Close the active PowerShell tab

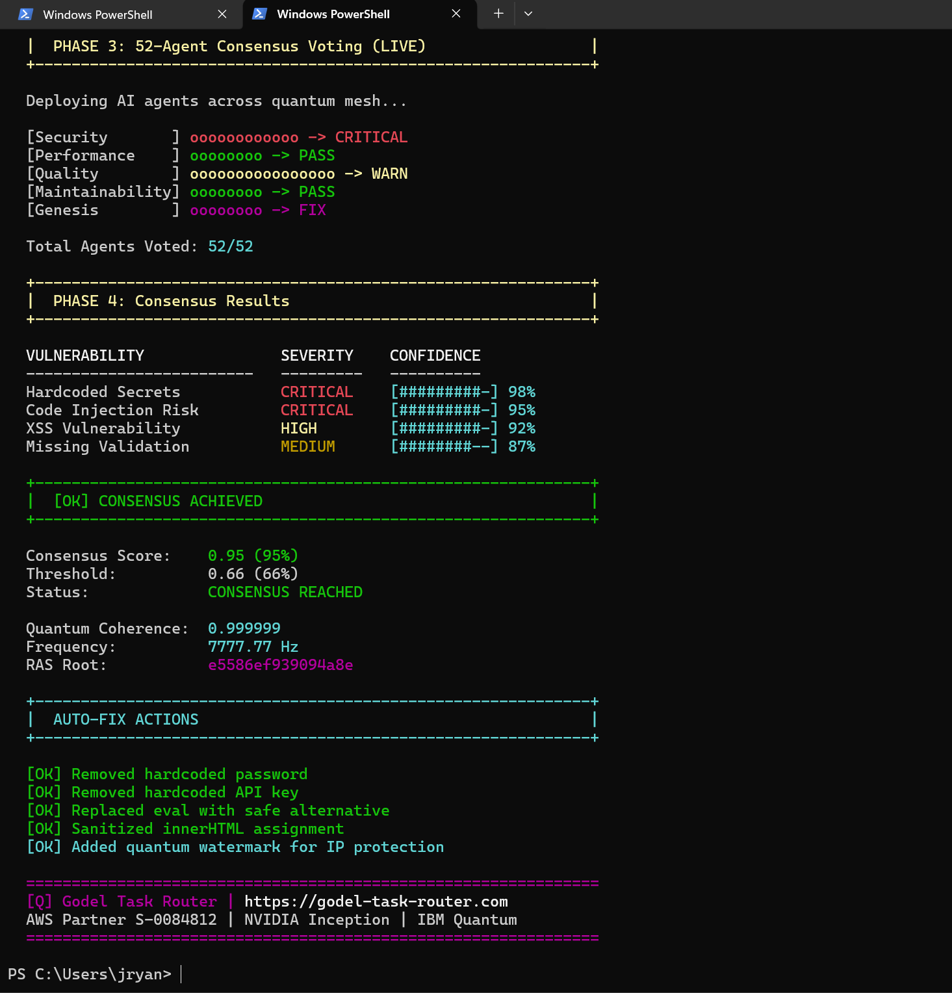point(456,14)
